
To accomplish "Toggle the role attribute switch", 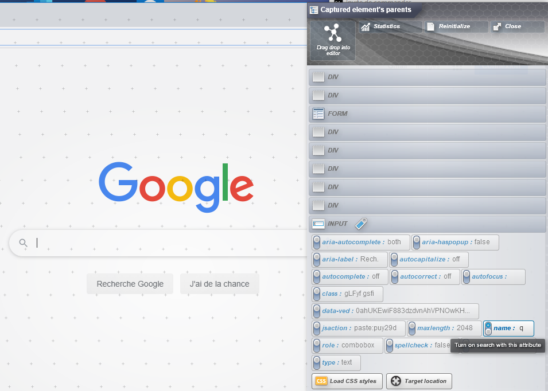I will 317,345.
